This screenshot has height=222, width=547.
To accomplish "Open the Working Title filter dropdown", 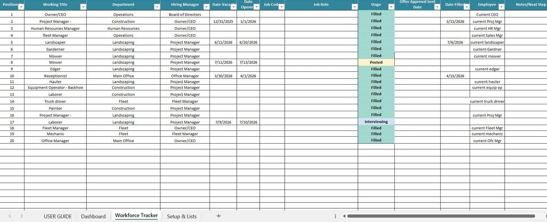I will coord(83,7).
